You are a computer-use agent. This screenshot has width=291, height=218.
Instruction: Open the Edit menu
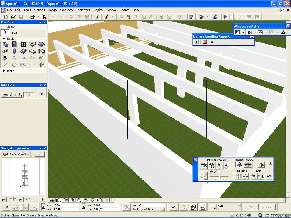click(18, 10)
